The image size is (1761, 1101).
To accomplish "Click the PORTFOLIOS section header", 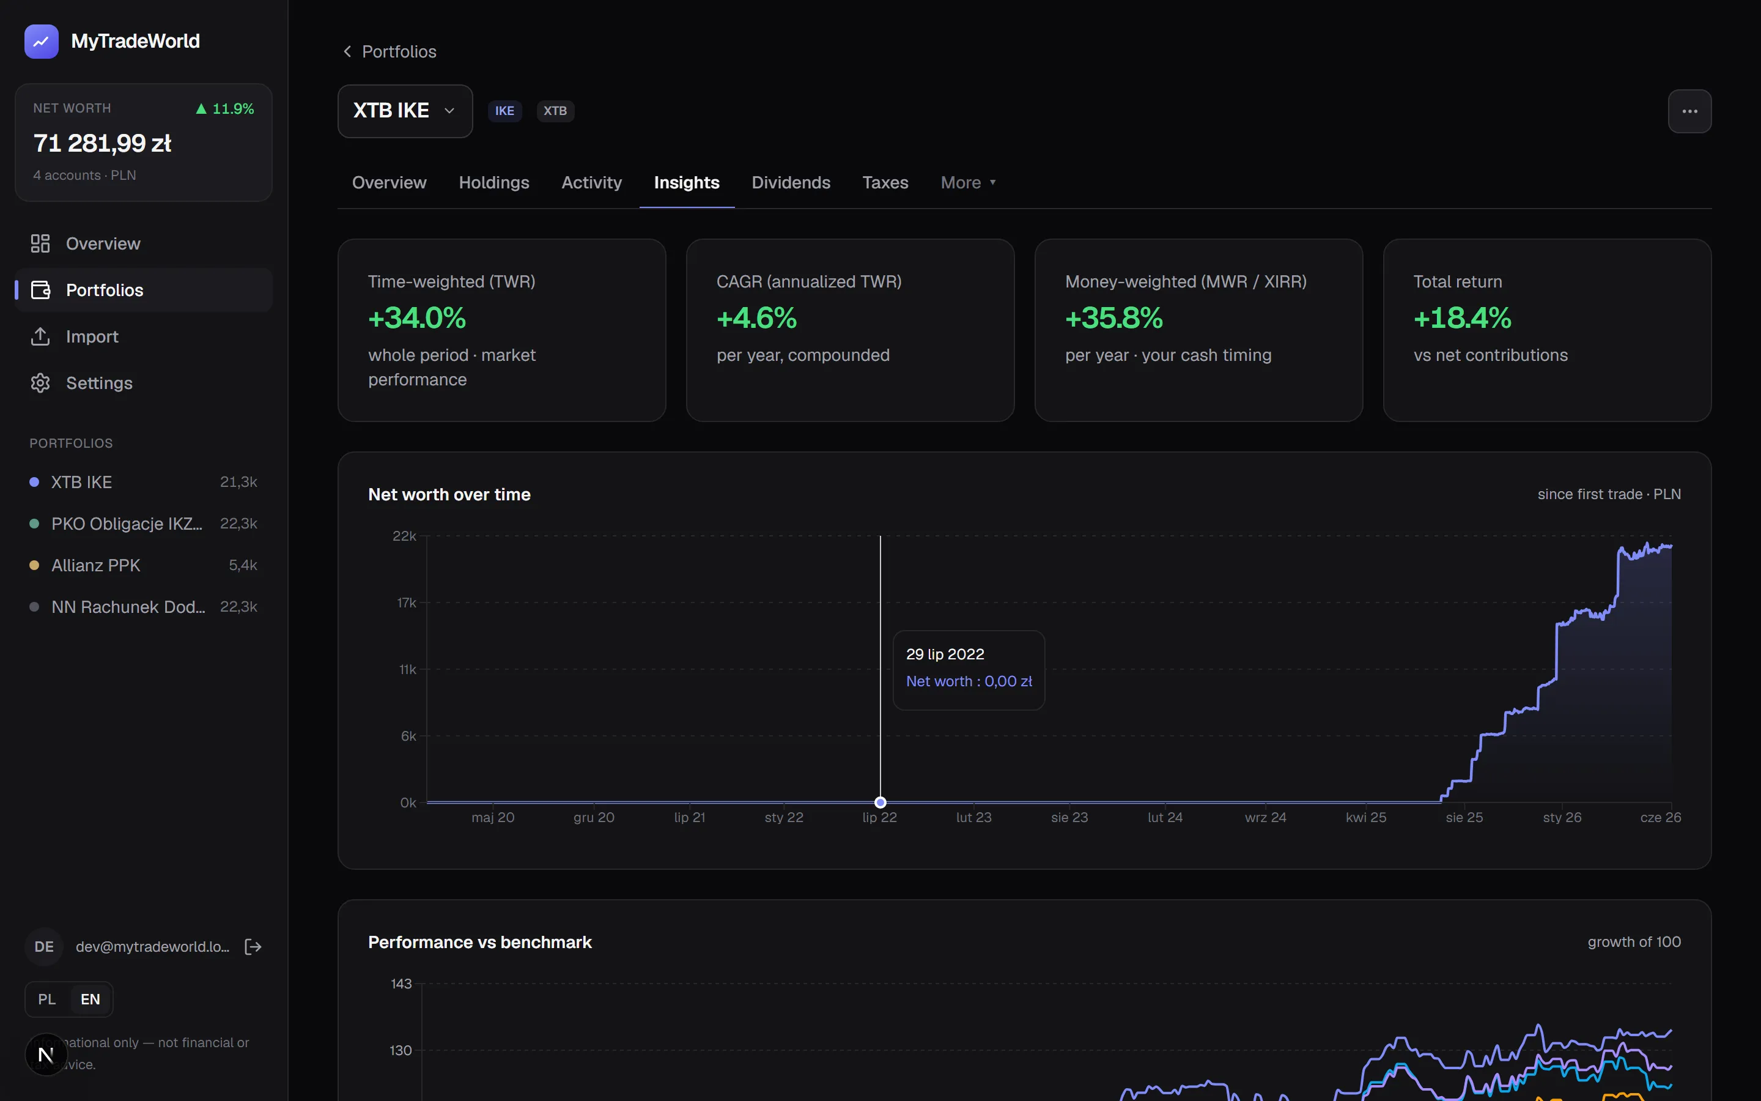I will tap(72, 443).
